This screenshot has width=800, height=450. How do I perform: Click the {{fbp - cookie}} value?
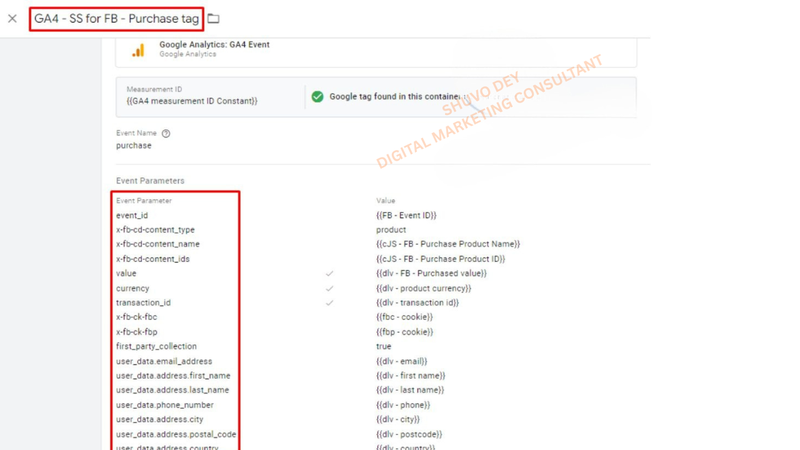(404, 332)
